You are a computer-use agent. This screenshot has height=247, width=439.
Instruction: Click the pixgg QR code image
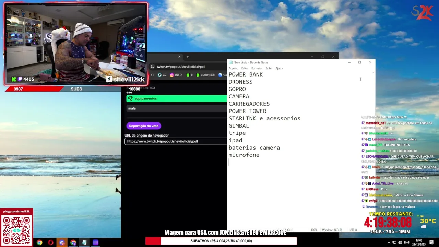(16, 230)
